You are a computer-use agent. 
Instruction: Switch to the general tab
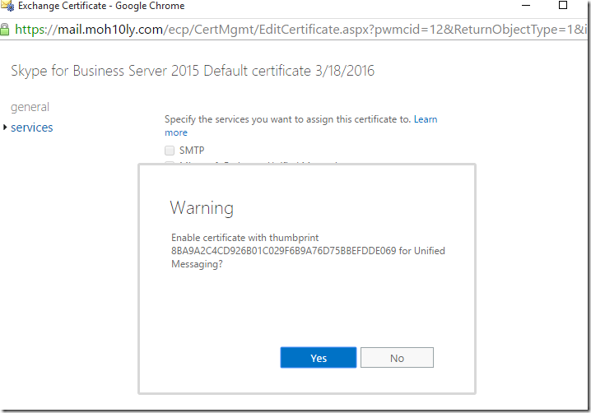(x=30, y=107)
